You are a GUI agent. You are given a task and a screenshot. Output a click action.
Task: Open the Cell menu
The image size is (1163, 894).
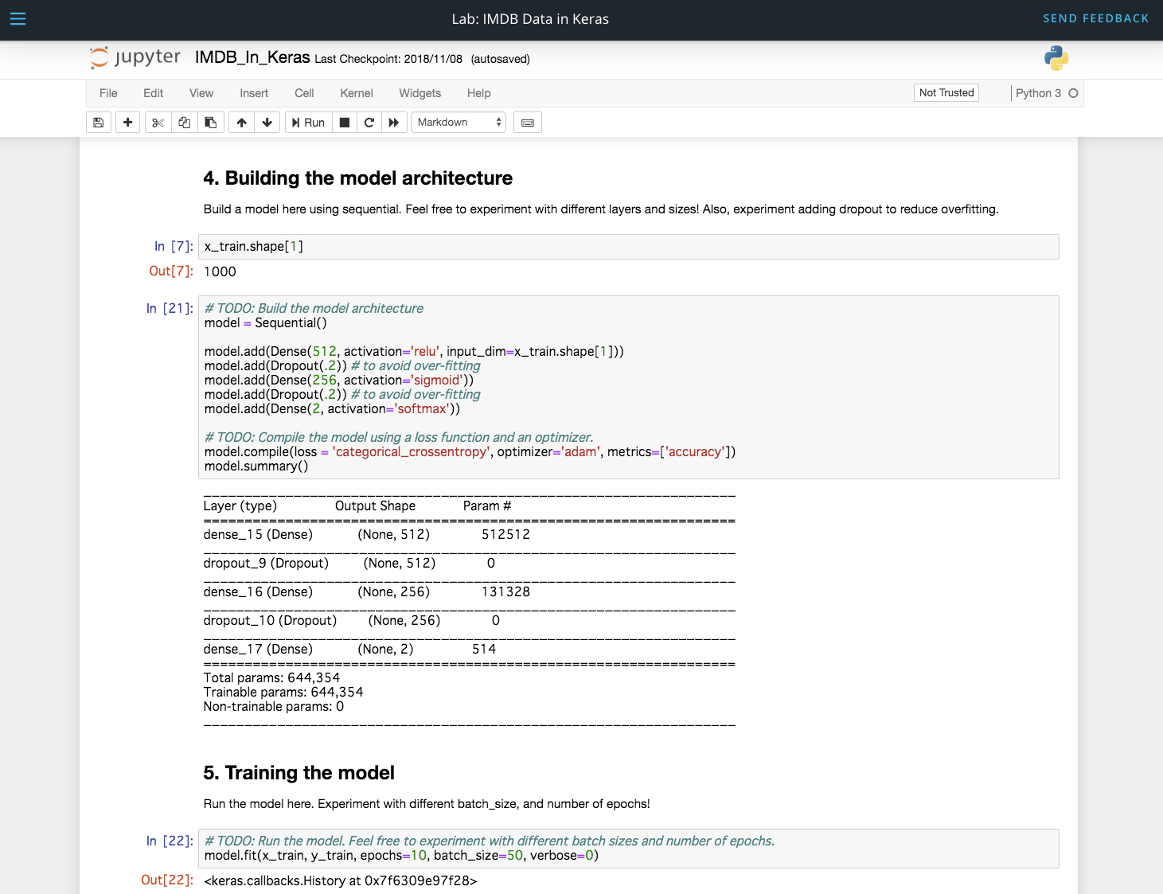click(304, 93)
